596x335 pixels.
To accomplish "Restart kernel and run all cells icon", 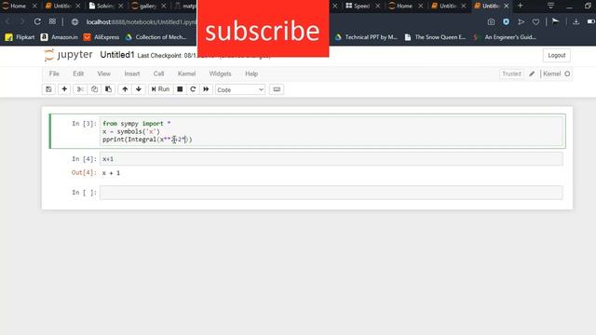I will point(206,89).
